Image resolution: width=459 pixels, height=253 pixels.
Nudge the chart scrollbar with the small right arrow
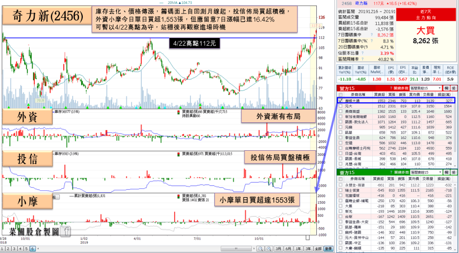[x=253, y=249]
